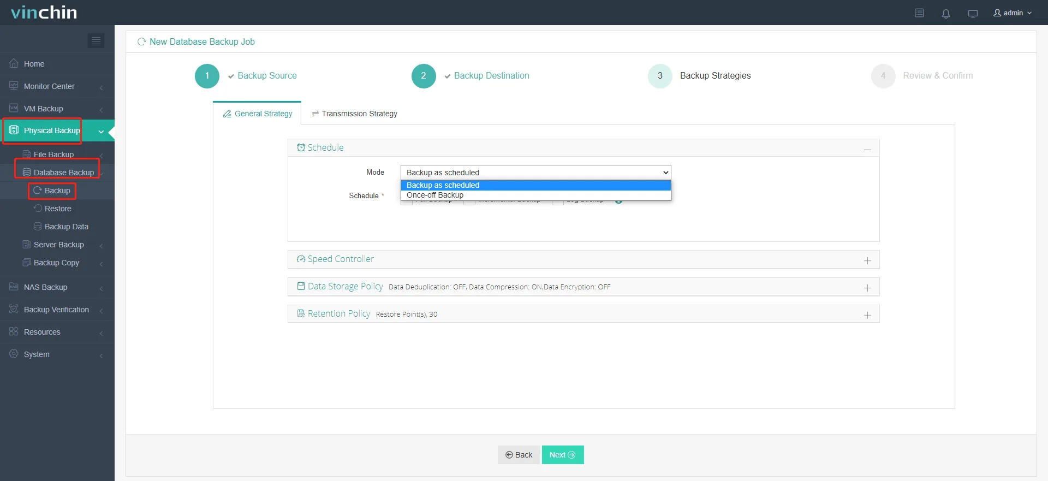Image resolution: width=1048 pixels, height=481 pixels.
Task: Go to step 1 Backup Source circle
Action: coord(207,76)
